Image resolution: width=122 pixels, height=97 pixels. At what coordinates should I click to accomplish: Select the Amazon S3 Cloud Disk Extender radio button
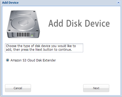(x=8, y=60)
